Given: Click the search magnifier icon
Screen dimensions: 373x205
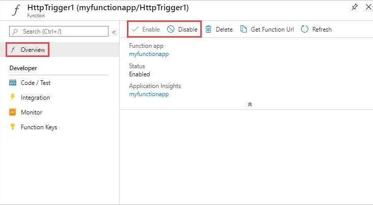Looking at the screenshot, I should pos(15,32).
